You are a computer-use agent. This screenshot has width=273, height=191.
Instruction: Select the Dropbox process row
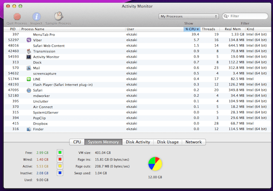[x=137, y=124]
